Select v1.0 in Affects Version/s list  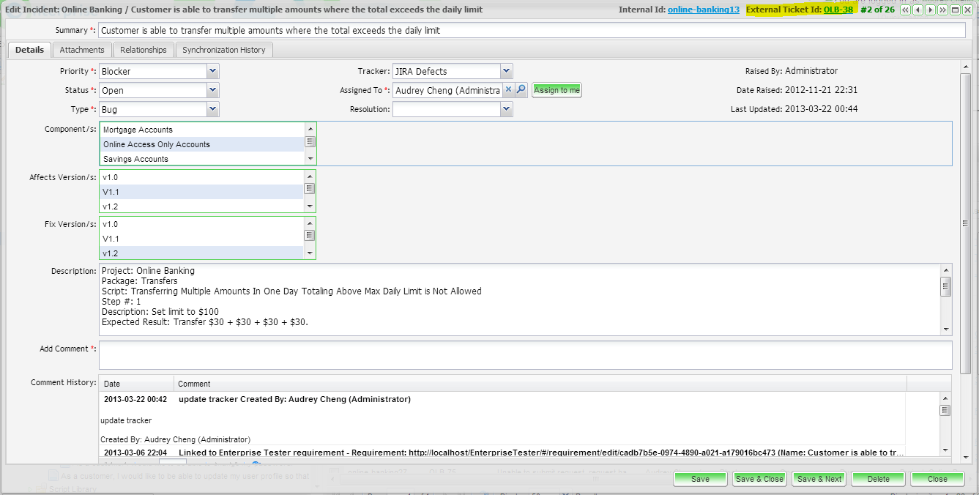(110, 177)
